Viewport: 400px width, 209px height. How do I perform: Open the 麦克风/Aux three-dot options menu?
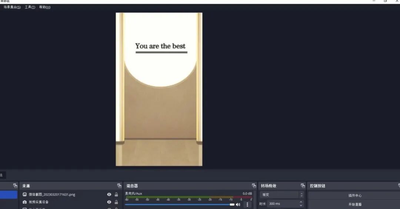247,205
